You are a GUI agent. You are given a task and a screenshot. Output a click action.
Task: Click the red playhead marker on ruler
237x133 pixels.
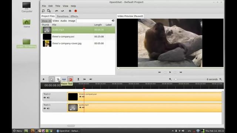coord(84,89)
